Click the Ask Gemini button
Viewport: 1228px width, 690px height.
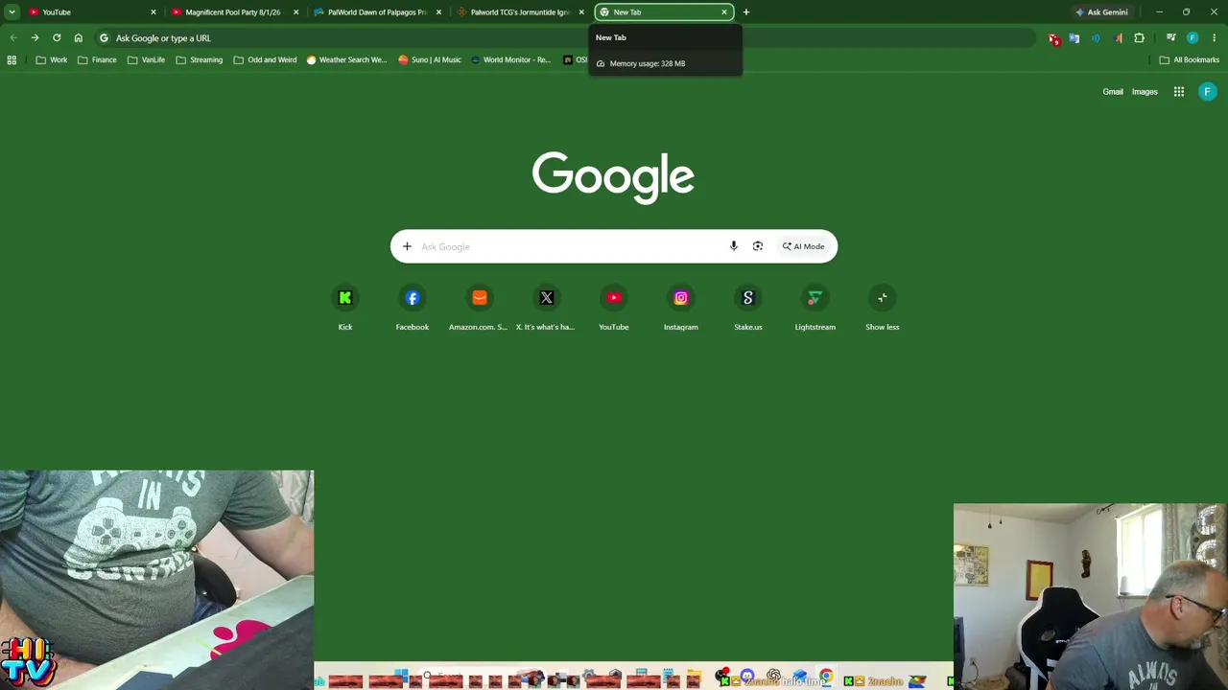[x=1101, y=12]
